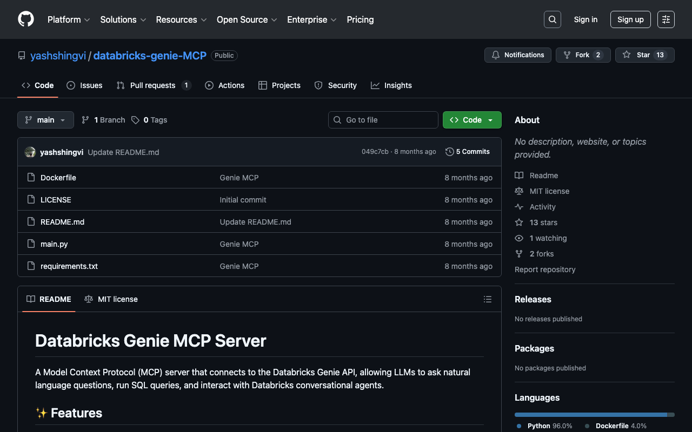Screen dimensions: 692x432
Task: Click yashshingvi's avatar in commit row
Action: click(x=30, y=152)
